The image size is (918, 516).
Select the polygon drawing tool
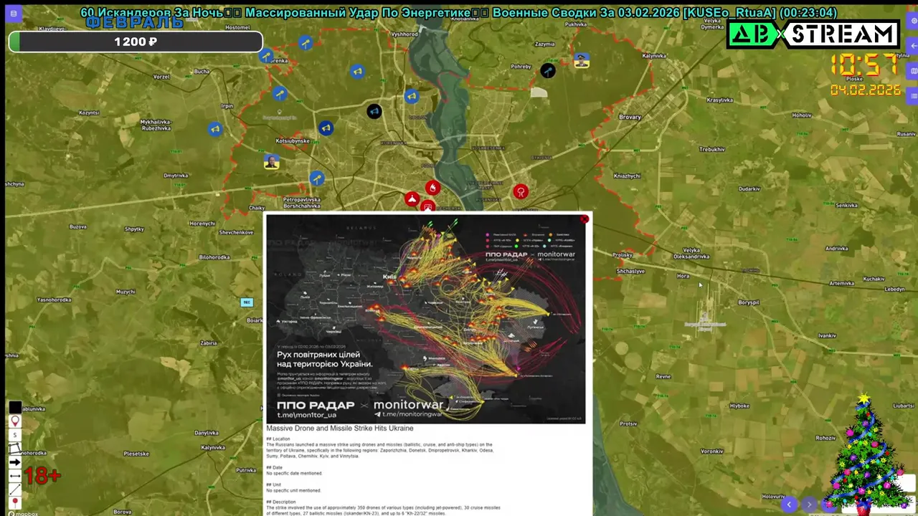pyautogui.click(x=15, y=449)
